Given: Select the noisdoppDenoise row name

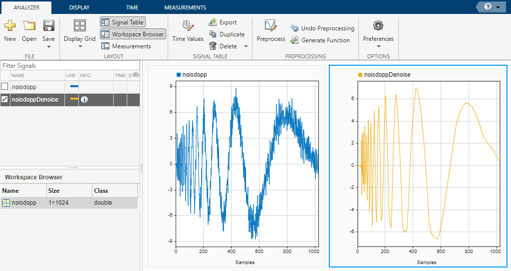Looking at the screenshot, I should pyautogui.click(x=35, y=100).
